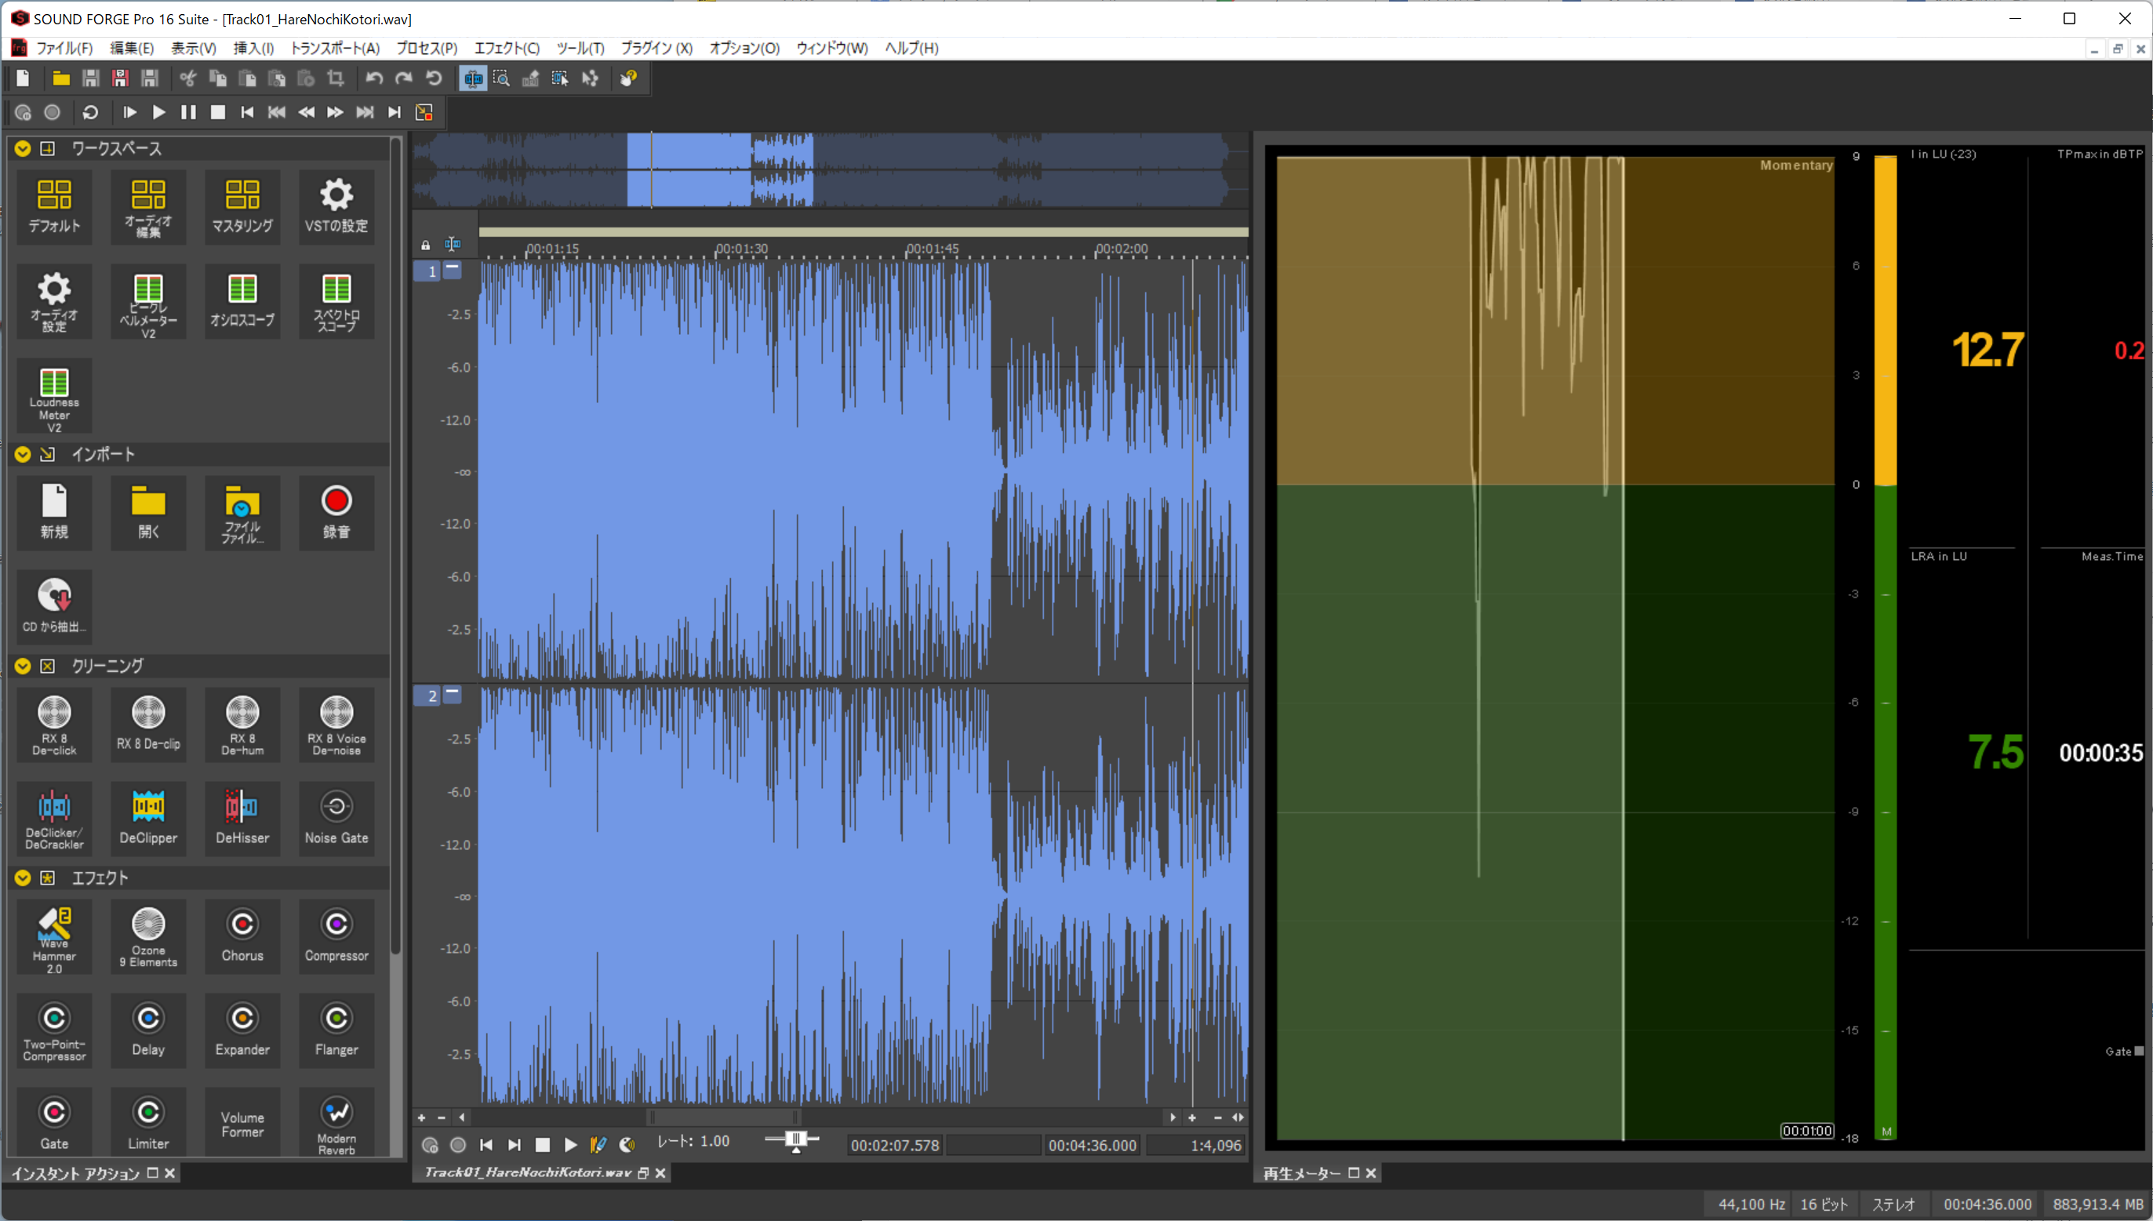Close the 再生メーター panel
Screen dimensions: 2153x1221
(1371, 1173)
